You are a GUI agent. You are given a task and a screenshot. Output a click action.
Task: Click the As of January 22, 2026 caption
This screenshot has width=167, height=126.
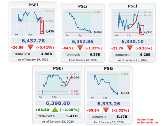[x=58, y=121]
